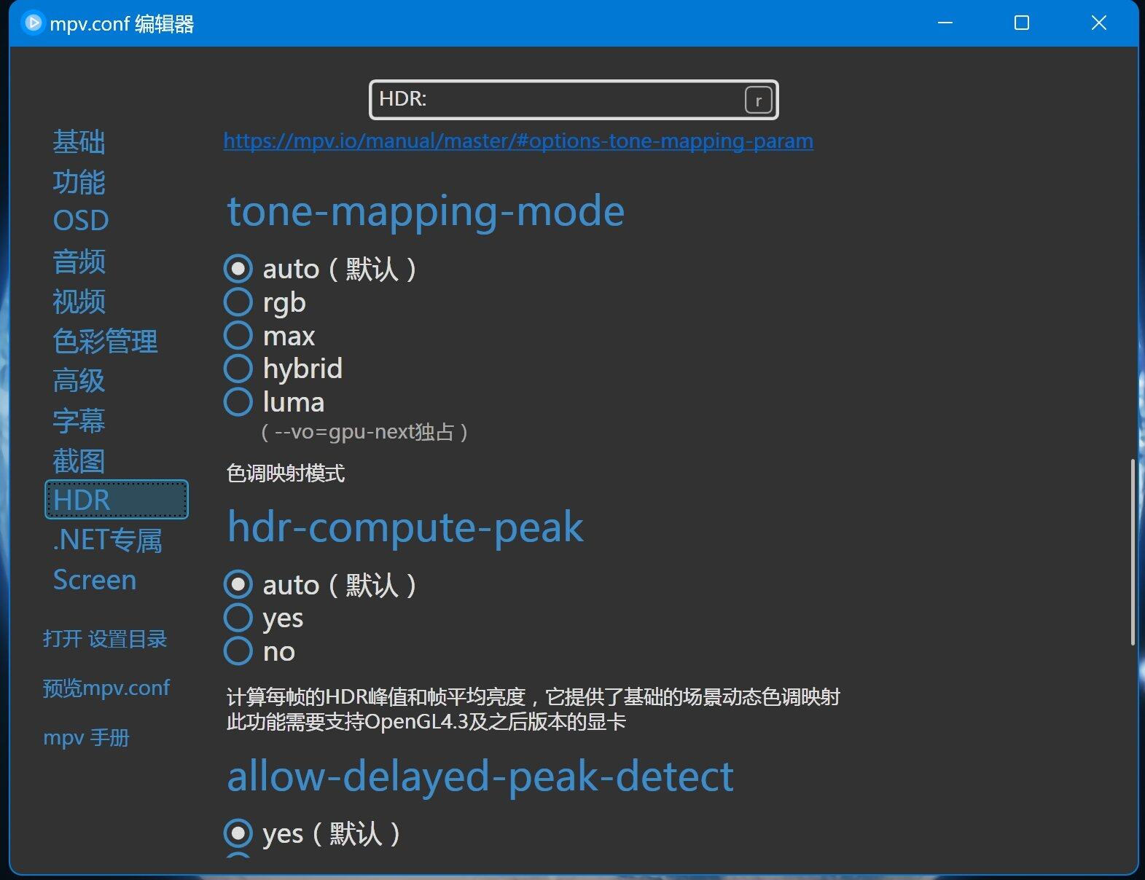This screenshot has width=1145, height=880.
Task: Select the HDR section
Action: 117,500
